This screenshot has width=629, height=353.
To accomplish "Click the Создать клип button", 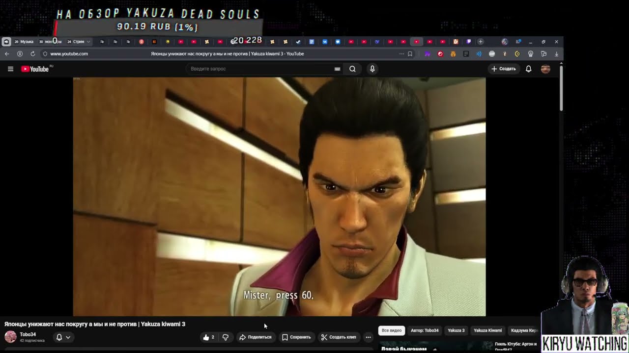I will (338, 337).
